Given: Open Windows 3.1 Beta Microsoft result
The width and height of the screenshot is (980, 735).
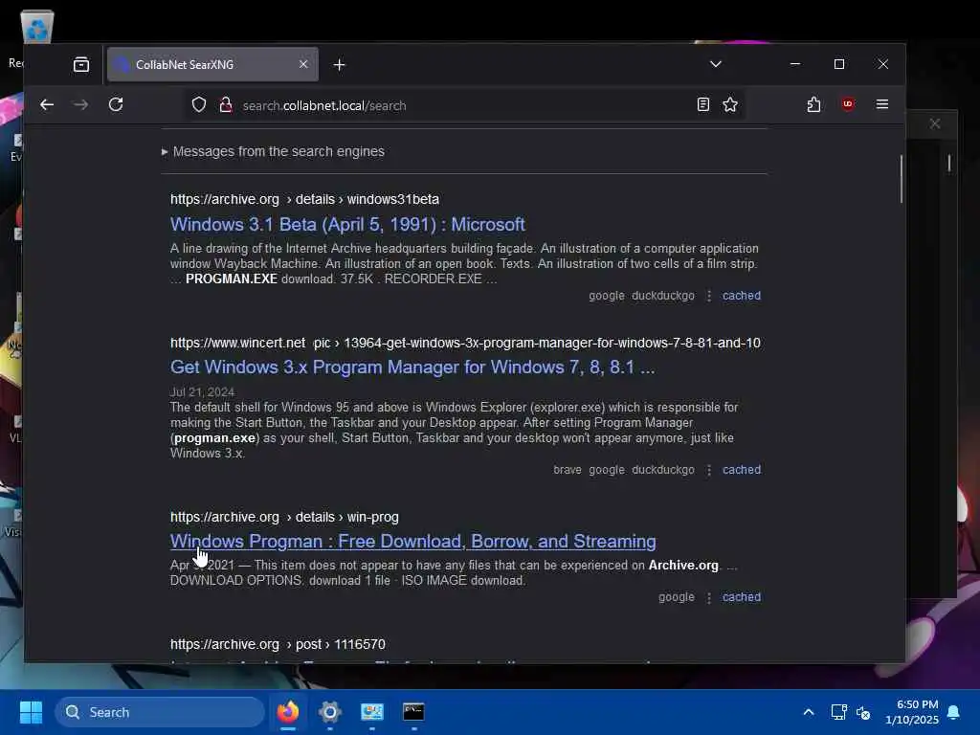Looking at the screenshot, I should point(347,224).
